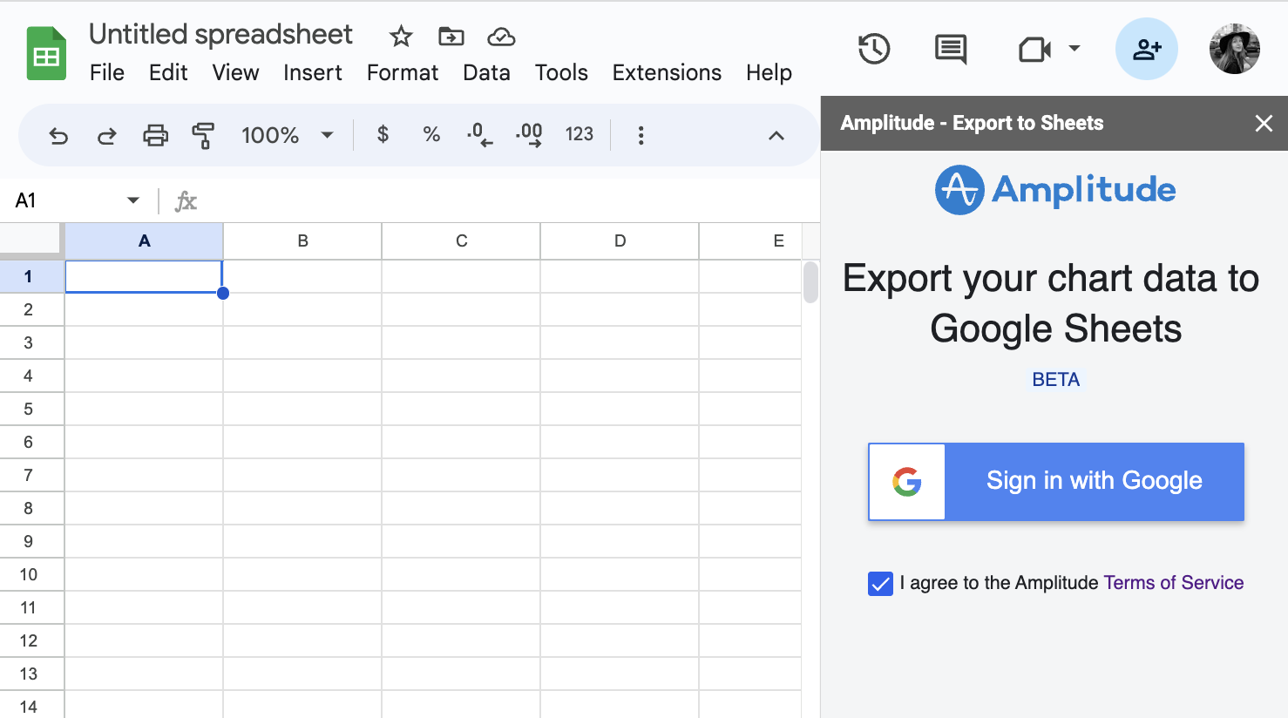Open comments speech bubble icon
This screenshot has height=718, width=1288.
[950, 50]
